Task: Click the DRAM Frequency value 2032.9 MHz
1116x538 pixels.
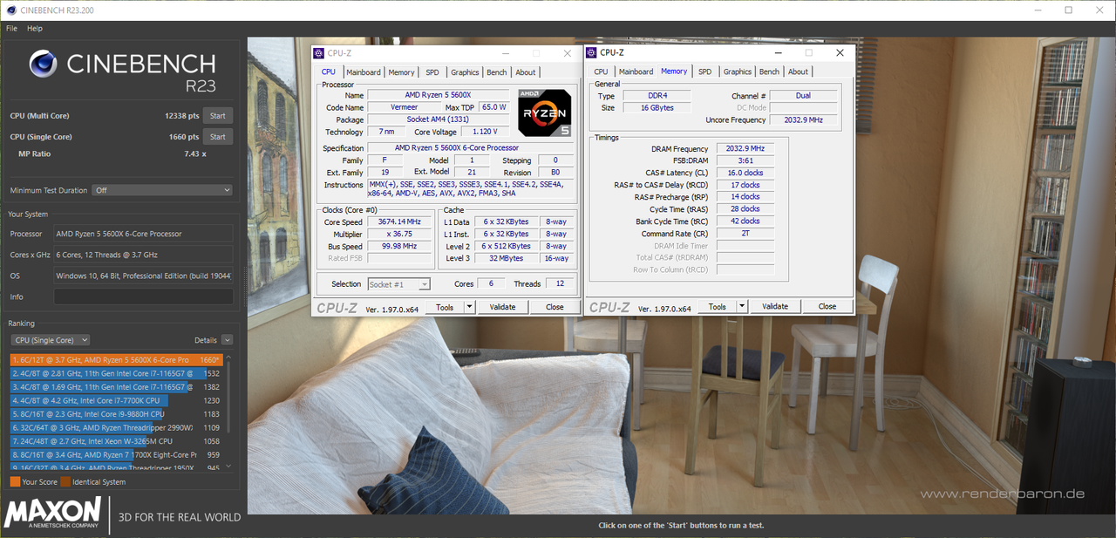Action: pyautogui.click(x=745, y=148)
